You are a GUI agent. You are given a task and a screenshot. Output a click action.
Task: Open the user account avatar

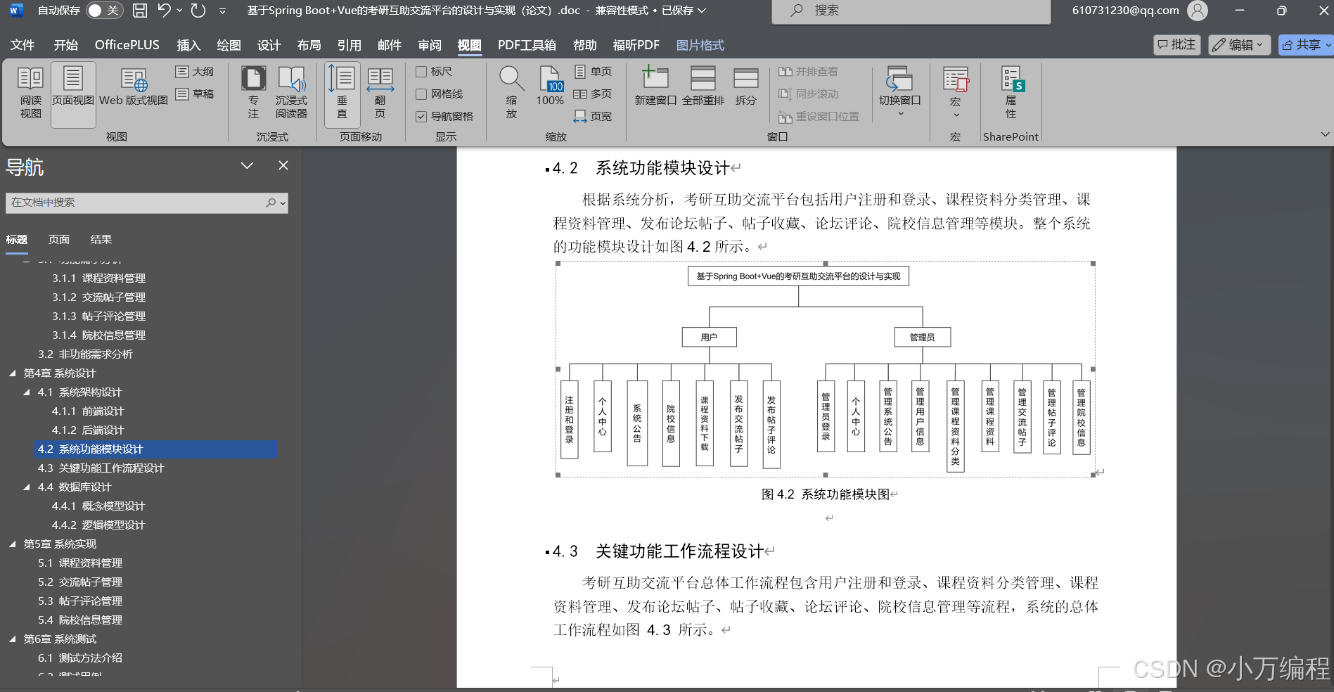point(1197,11)
